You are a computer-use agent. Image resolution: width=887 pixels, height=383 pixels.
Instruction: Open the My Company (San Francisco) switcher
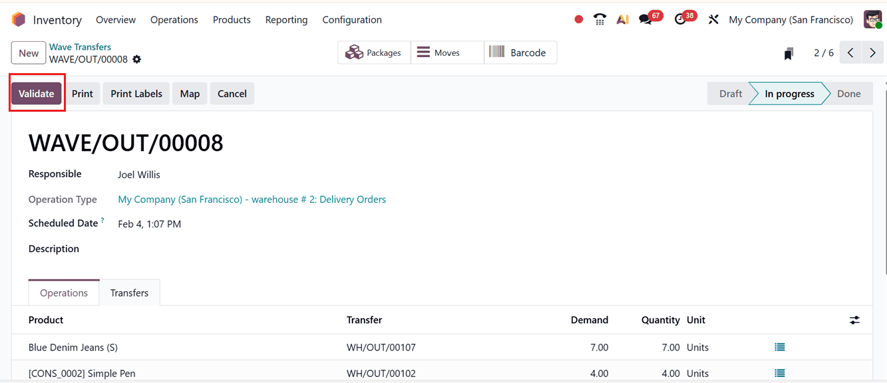[x=791, y=19]
